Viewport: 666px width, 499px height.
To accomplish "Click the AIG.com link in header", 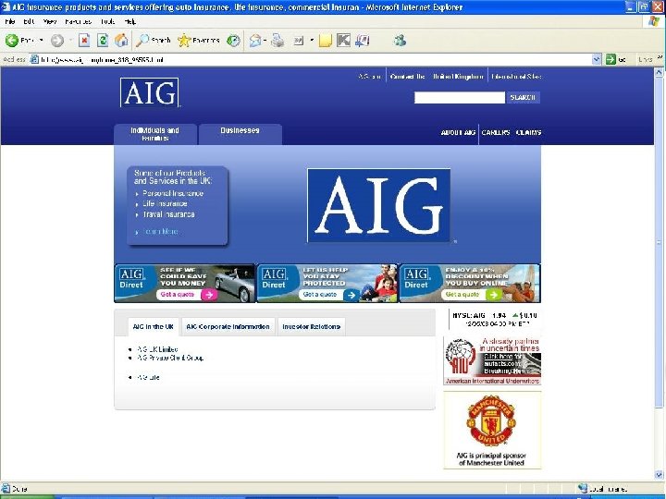I will [x=369, y=77].
